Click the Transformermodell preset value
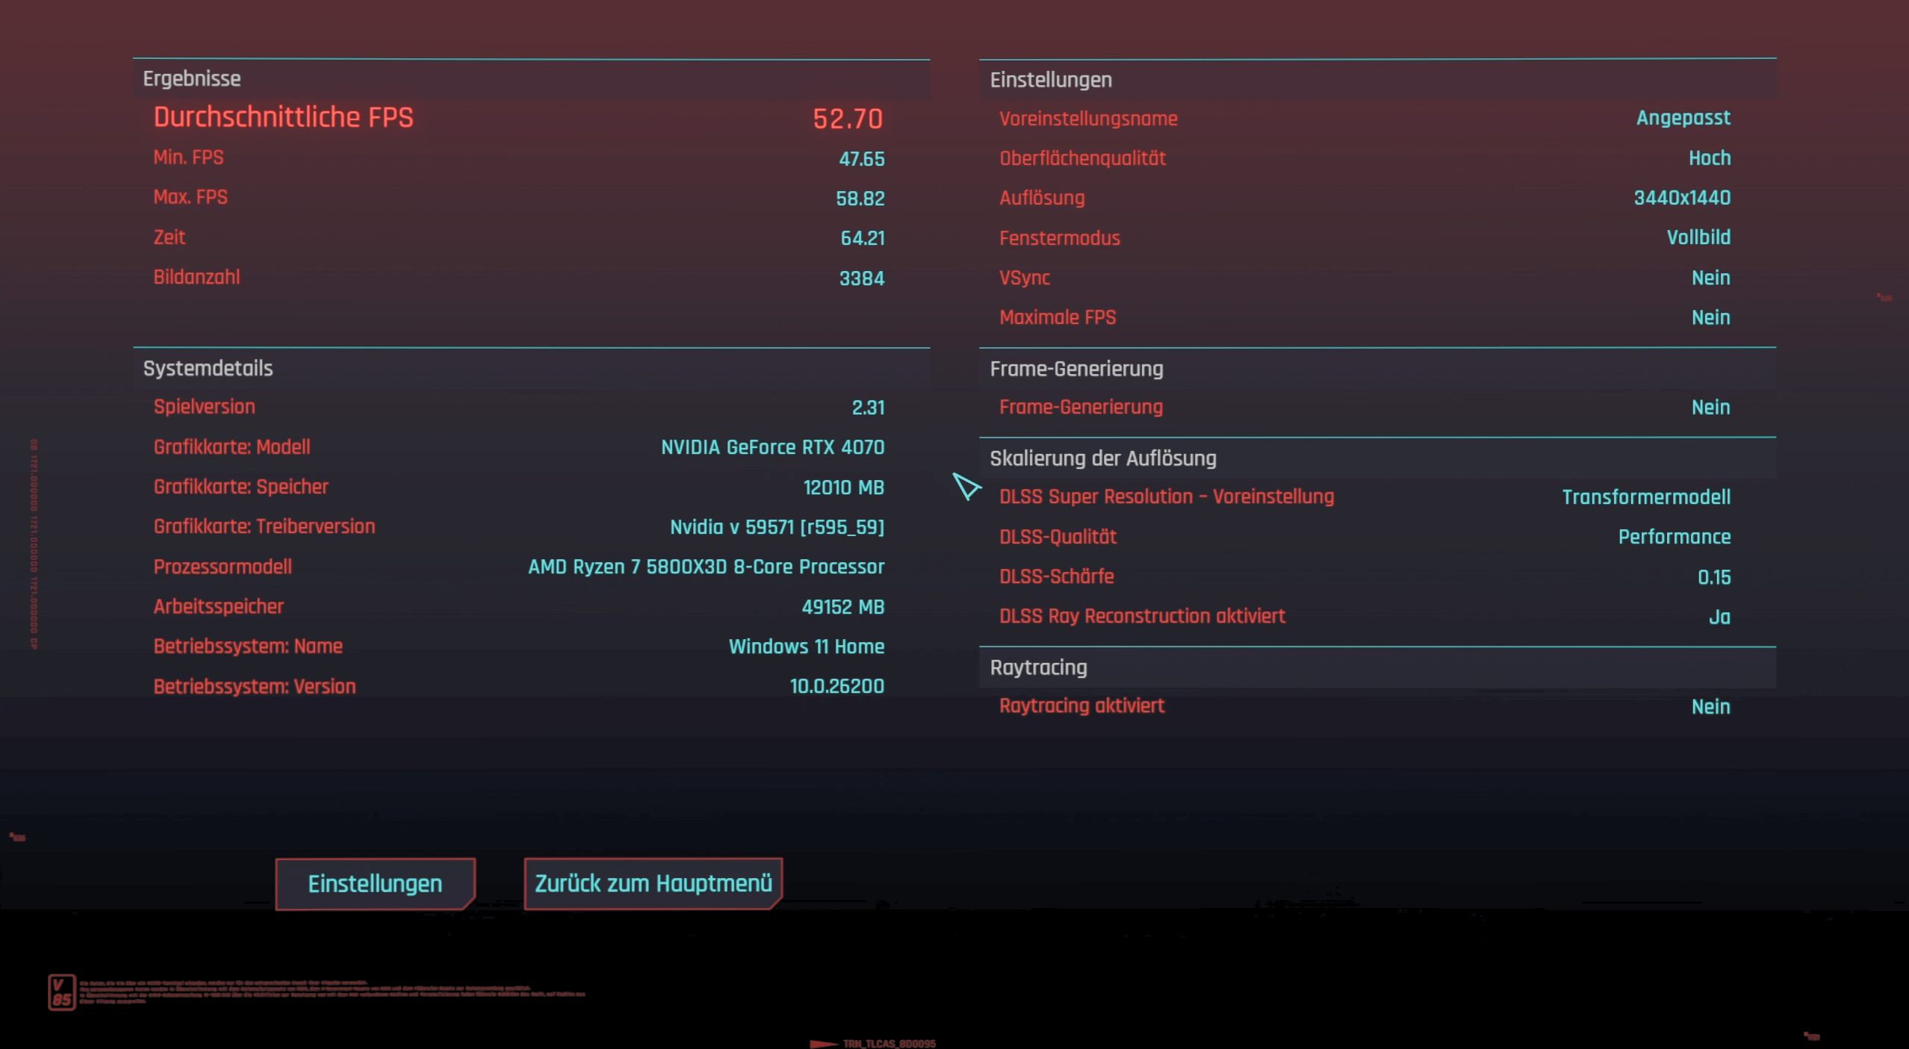Image resolution: width=1909 pixels, height=1049 pixels. coord(1645,497)
